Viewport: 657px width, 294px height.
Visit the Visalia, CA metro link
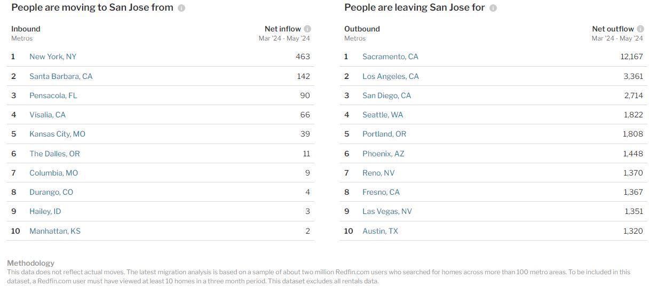click(48, 115)
